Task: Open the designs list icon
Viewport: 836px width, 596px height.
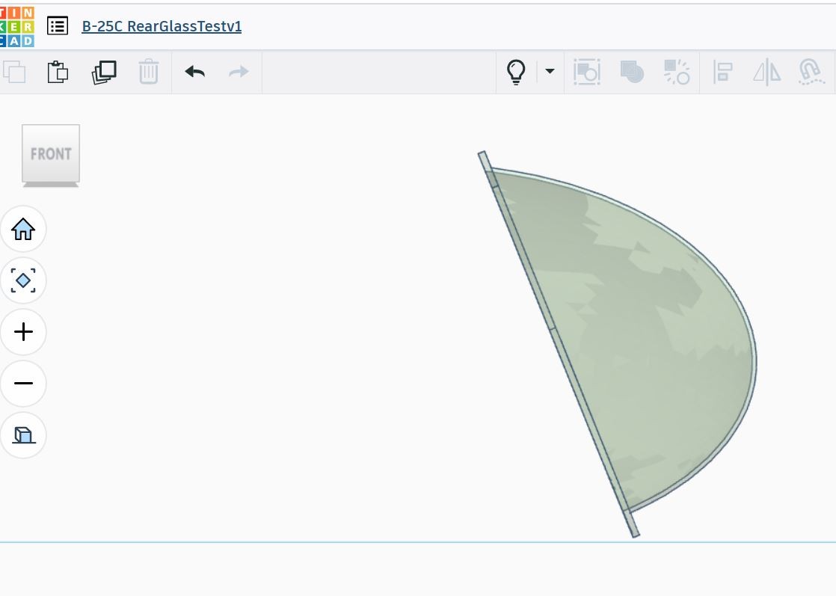Action: (x=58, y=25)
